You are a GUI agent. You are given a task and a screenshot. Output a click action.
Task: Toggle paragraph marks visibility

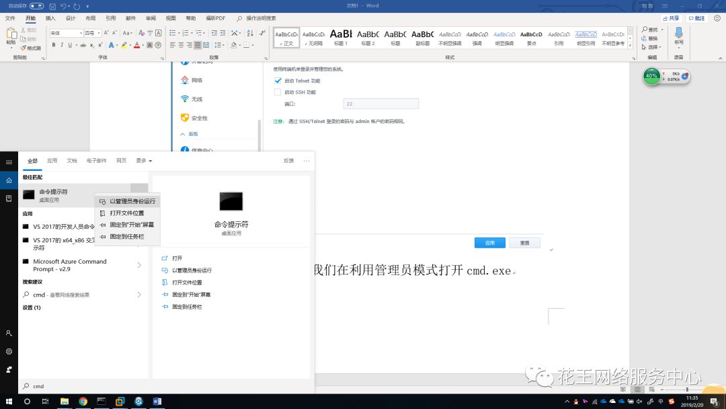coord(261,32)
